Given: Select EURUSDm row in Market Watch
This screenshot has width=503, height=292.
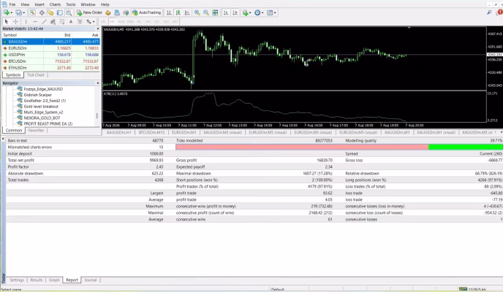Looking at the screenshot, I should (x=51, y=48).
